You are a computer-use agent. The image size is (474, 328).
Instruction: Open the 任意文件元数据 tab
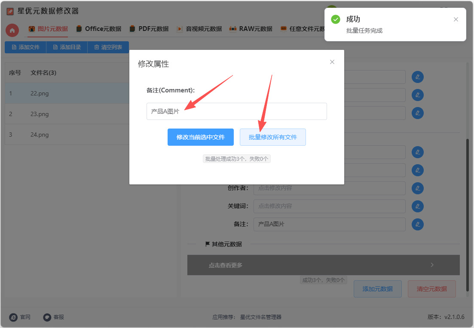tap(302, 29)
